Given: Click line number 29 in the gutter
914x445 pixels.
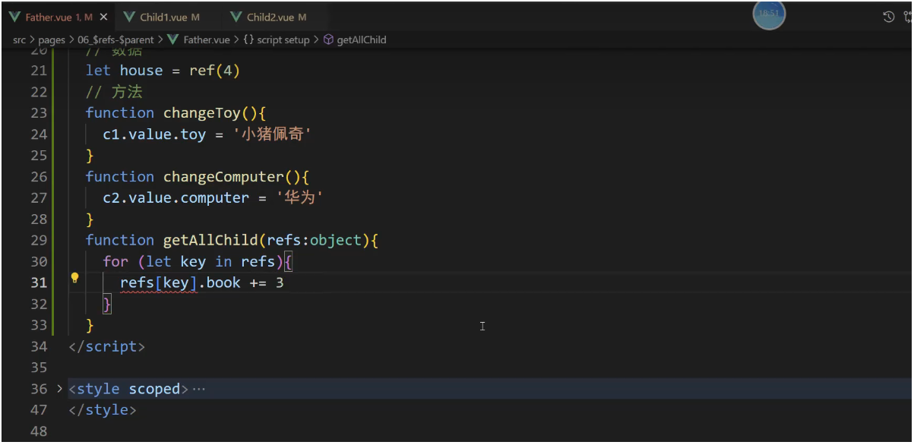Looking at the screenshot, I should (x=39, y=241).
